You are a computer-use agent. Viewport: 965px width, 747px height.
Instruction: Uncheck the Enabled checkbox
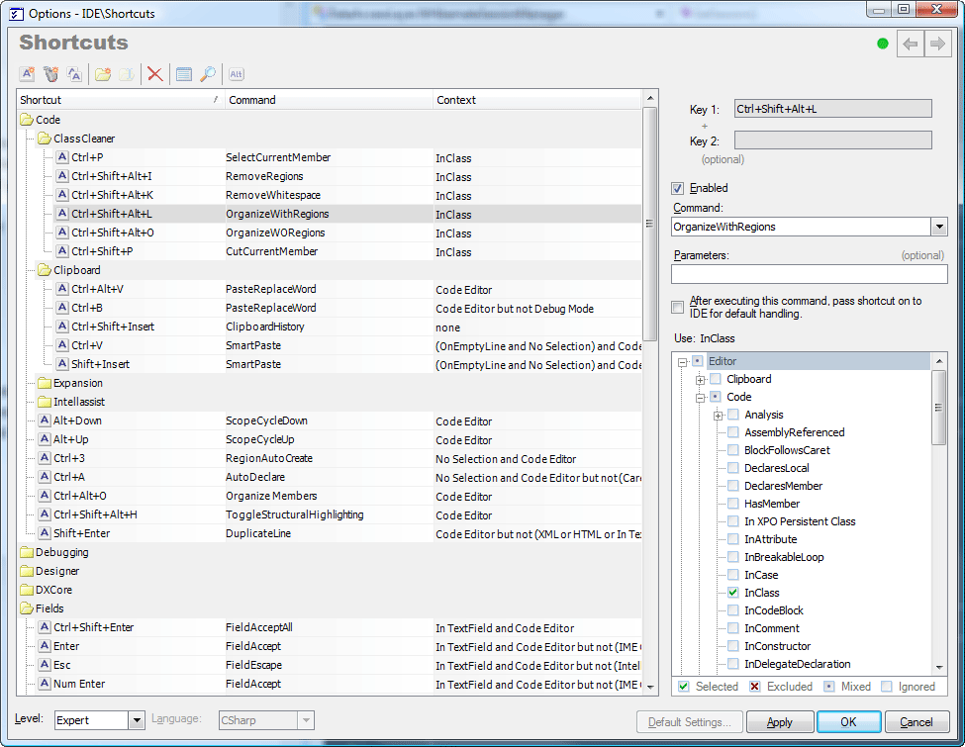coord(678,188)
